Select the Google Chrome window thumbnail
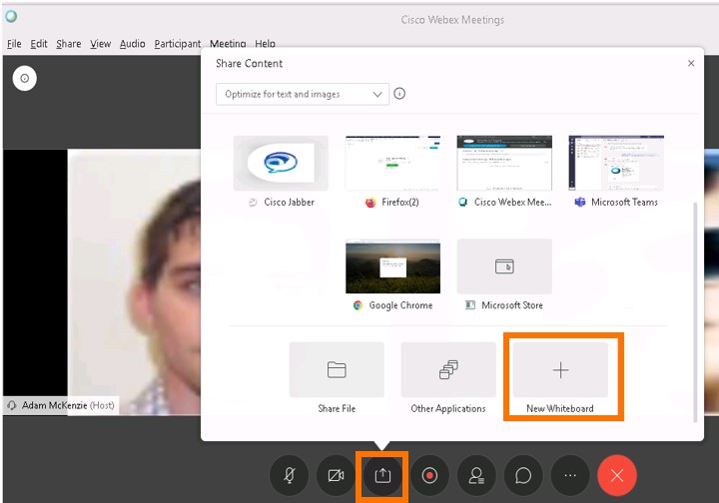The height and width of the screenshot is (503, 719). [393, 266]
